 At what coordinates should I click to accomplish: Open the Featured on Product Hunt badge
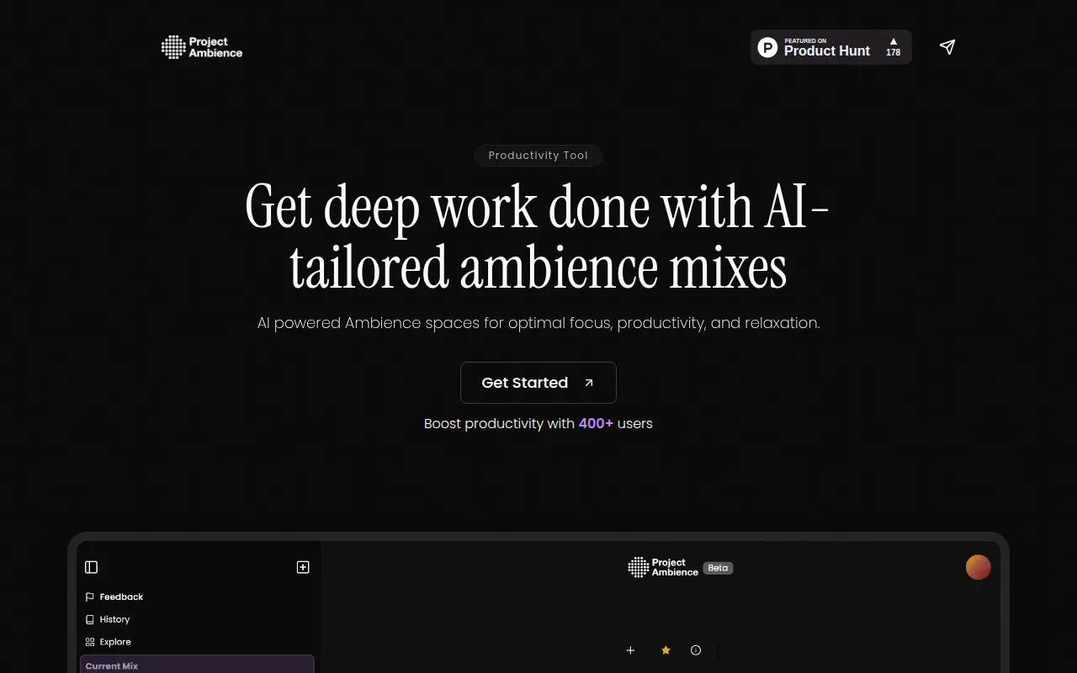tap(831, 47)
